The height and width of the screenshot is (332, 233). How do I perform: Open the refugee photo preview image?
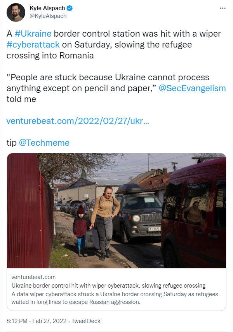click(x=116, y=210)
